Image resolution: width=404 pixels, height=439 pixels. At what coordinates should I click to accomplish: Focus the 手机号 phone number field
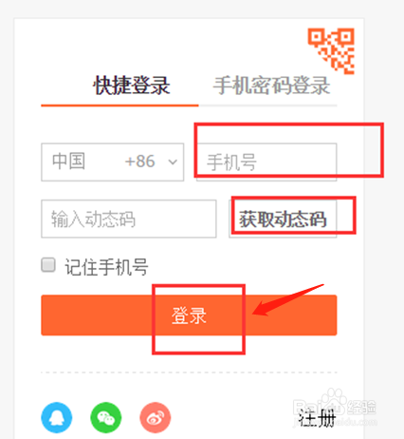pos(266,162)
